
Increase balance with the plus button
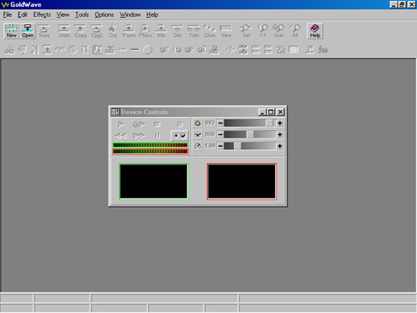[280, 135]
